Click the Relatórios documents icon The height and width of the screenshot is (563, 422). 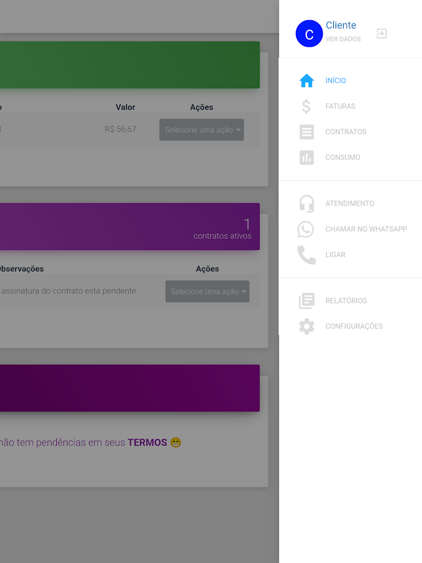point(306,300)
